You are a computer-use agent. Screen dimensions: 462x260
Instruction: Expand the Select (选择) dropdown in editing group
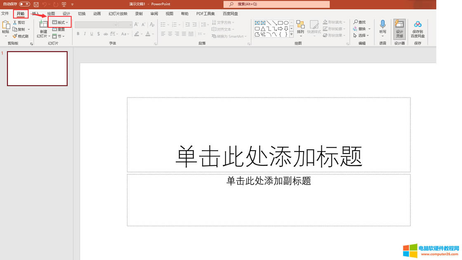[x=362, y=35]
